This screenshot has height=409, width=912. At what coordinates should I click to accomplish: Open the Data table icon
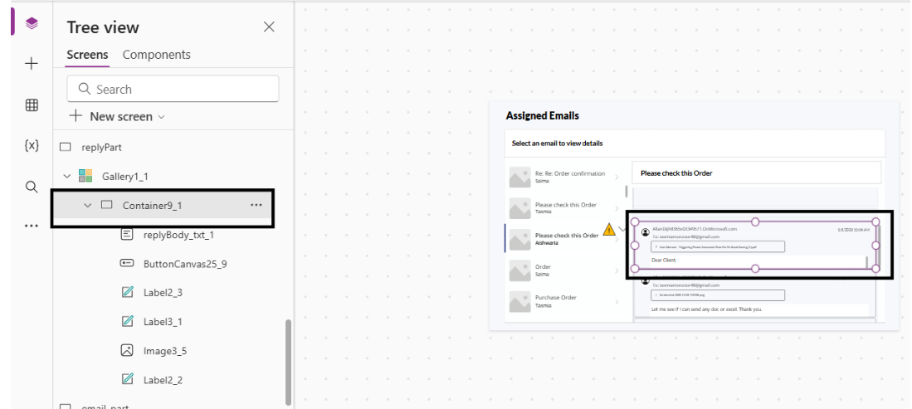pos(32,105)
